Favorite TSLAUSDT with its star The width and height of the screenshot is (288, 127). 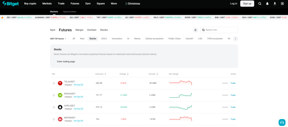point(54,83)
